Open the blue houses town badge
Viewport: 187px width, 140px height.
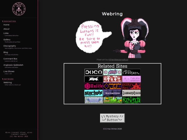click(94, 100)
